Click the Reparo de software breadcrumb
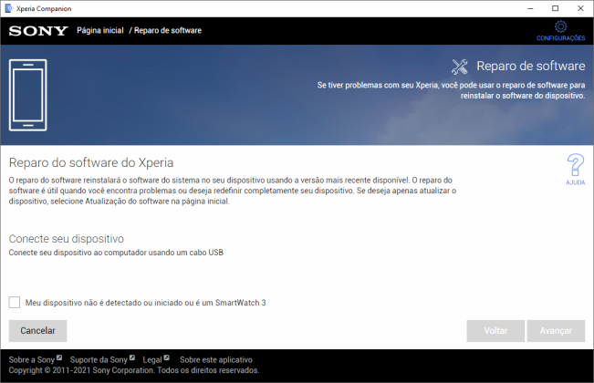 coord(168,31)
